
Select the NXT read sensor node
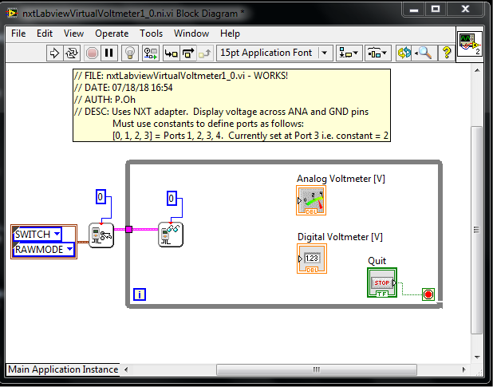171,235
